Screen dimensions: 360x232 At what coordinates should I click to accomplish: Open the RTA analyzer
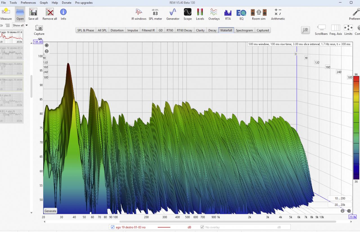click(x=228, y=14)
